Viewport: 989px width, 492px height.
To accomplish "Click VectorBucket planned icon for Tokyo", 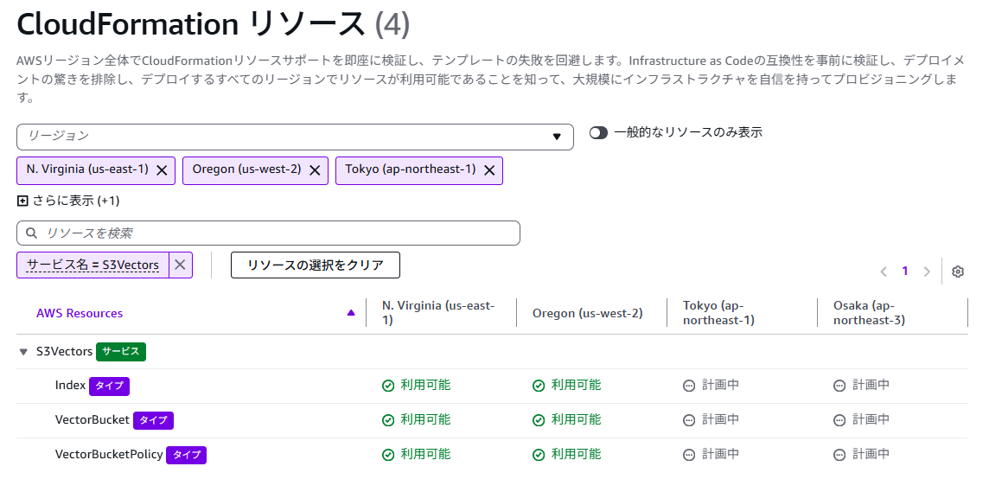I will pos(689,420).
